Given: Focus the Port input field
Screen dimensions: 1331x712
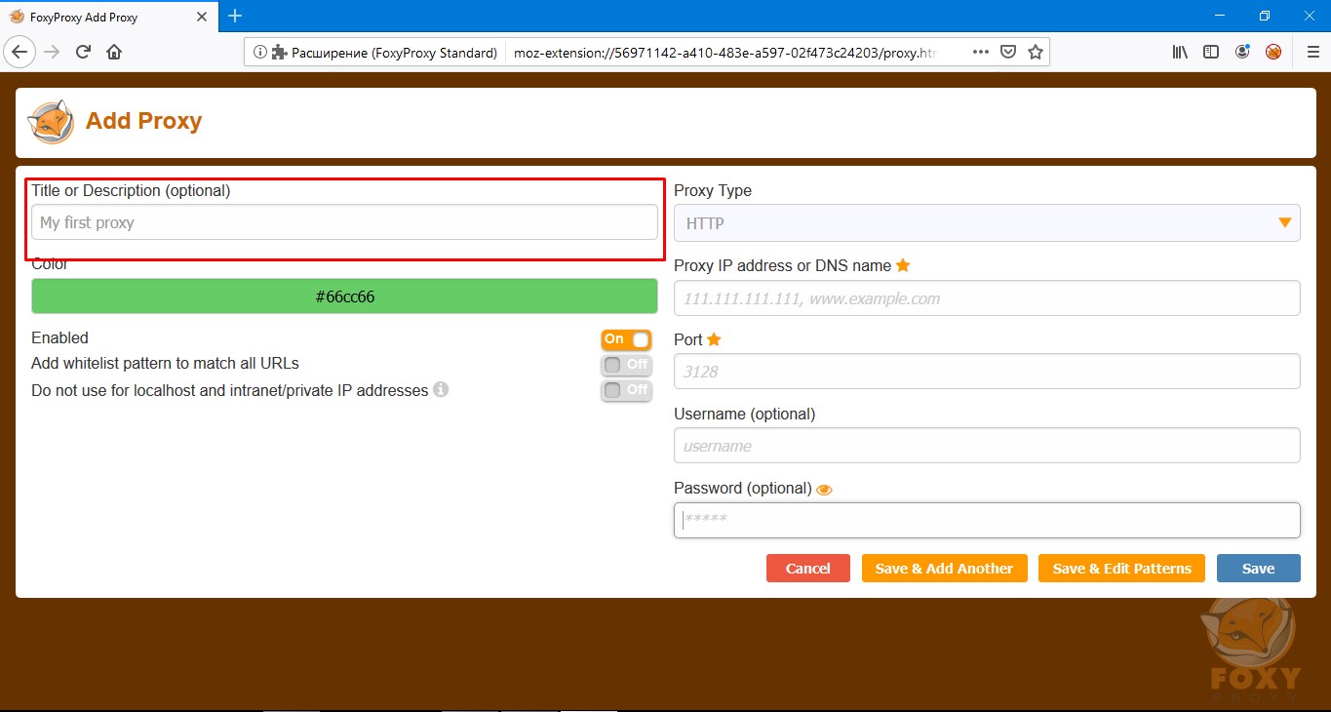Looking at the screenshot, I should click(x=987, y=372).
